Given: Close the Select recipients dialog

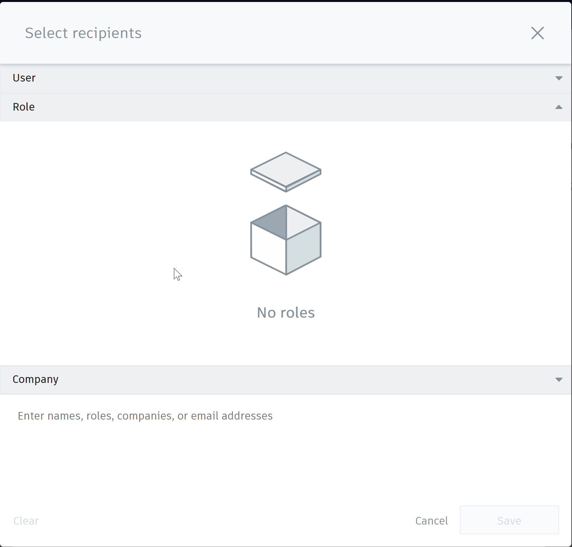Looking at the screenshot, I should point(537,33).
